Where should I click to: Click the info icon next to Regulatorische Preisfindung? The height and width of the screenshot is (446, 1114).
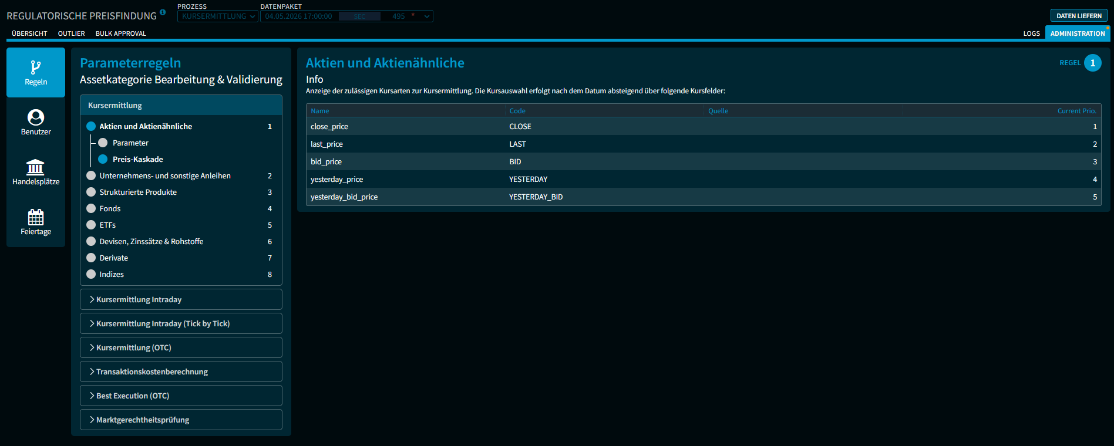point(163,12)
